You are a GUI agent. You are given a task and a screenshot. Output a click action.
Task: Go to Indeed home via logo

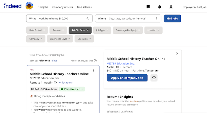click(x=12, y=6)
